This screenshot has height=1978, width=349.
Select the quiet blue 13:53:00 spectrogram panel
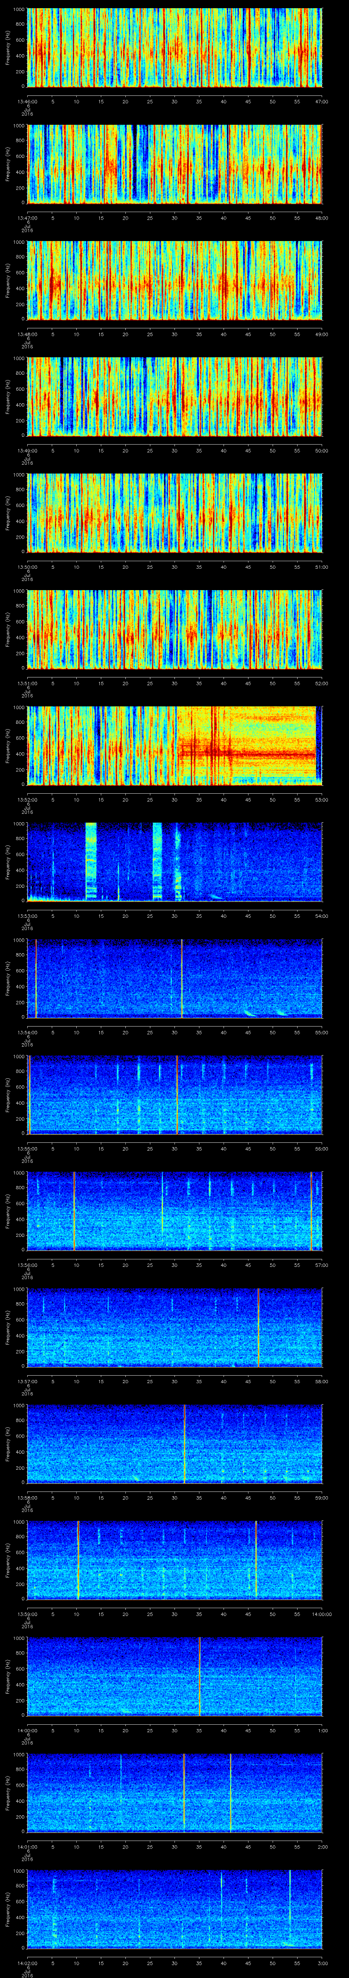[175, 862]
